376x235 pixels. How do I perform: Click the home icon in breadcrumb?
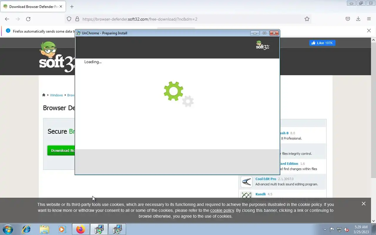pos(44,95)
